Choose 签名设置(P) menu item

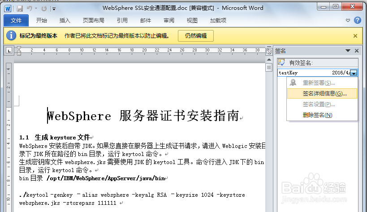point(322,104)
